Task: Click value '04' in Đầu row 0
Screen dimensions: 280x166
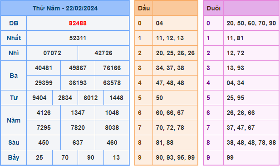Action: pyautogui.click(x=159, y=23)
